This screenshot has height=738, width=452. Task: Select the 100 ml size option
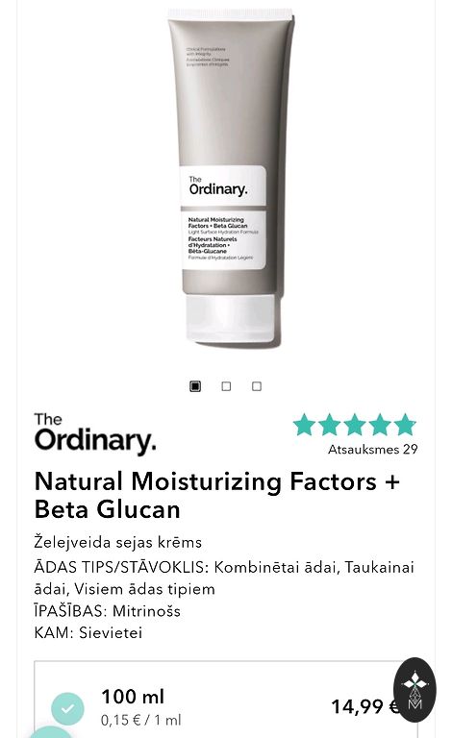tap(226, 700)
